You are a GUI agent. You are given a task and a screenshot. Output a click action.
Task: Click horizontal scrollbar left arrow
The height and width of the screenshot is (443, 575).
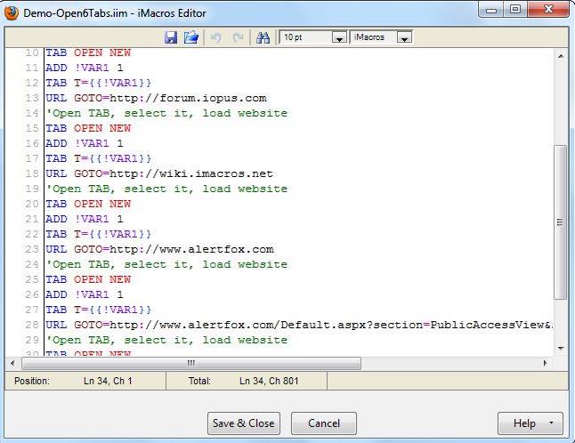click(12, 363)
